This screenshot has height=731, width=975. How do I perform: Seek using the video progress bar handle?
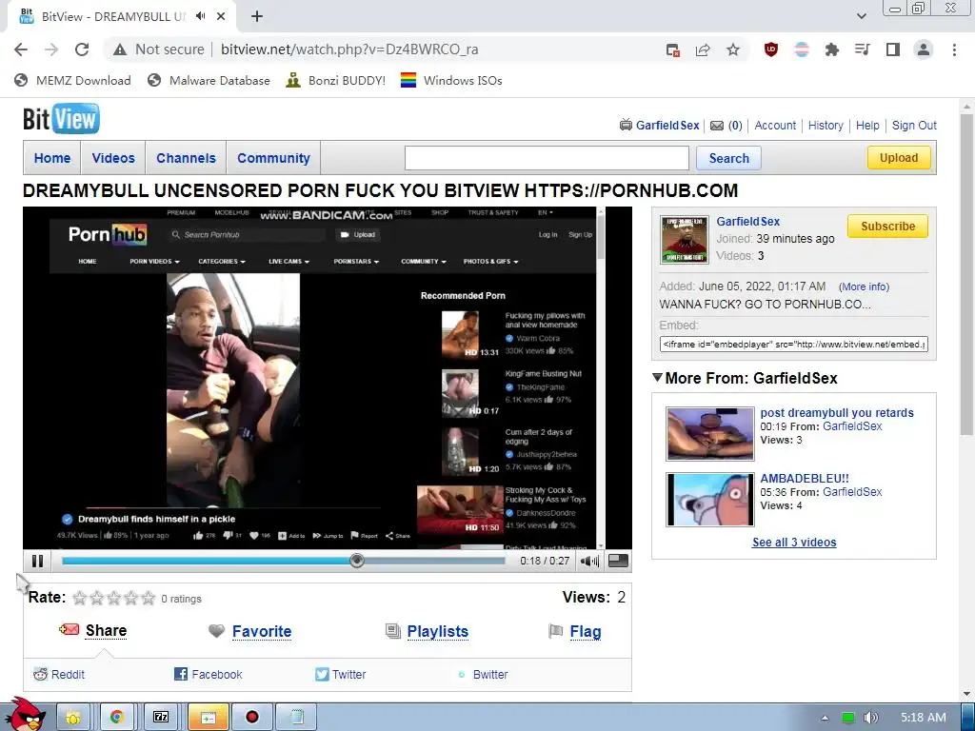tap(357, 561)
